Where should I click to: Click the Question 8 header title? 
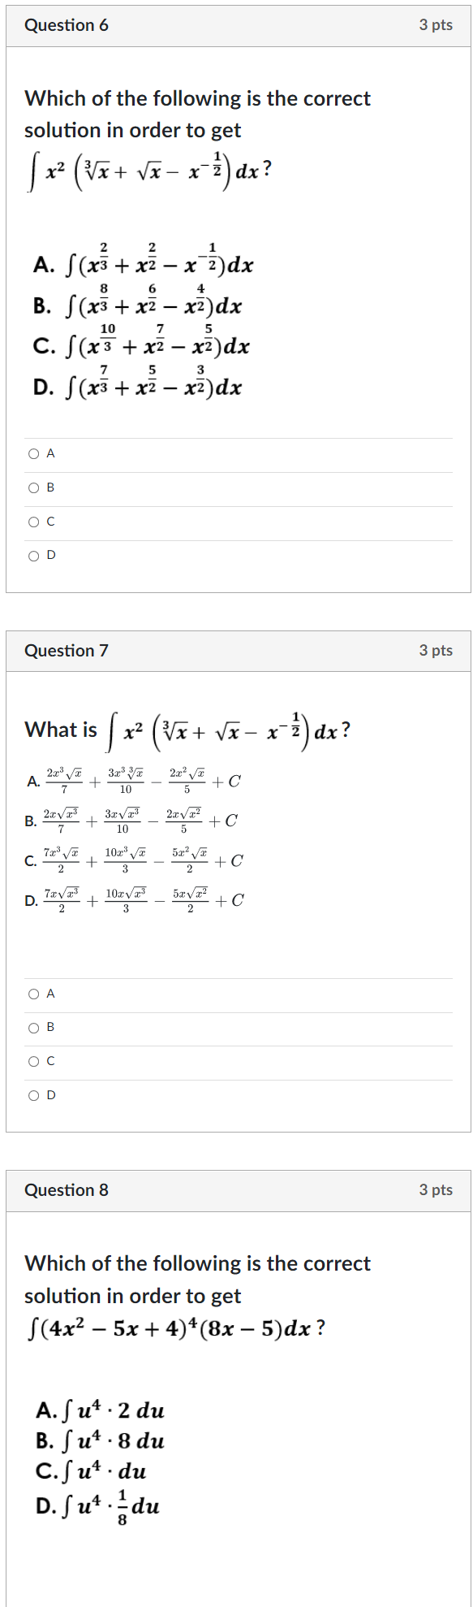[x=67, y=1190]
